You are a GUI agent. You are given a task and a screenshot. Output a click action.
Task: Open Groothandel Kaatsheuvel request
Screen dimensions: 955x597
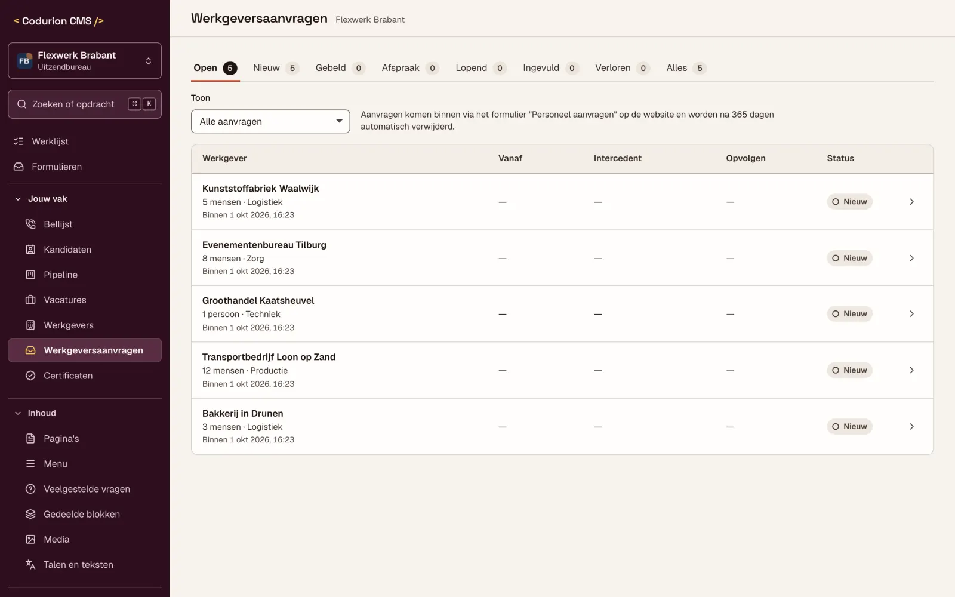[x=562, y=314]
